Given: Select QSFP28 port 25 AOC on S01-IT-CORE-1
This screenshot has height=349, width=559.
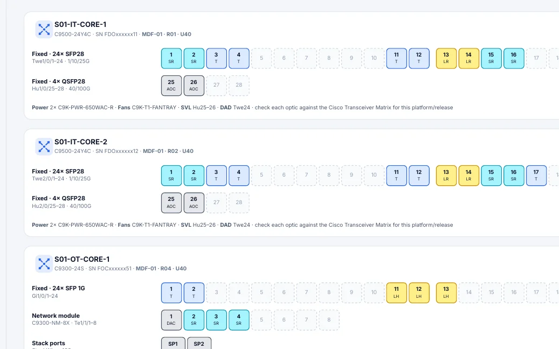Looking at the screenshot, I should [x=171, y=86].
